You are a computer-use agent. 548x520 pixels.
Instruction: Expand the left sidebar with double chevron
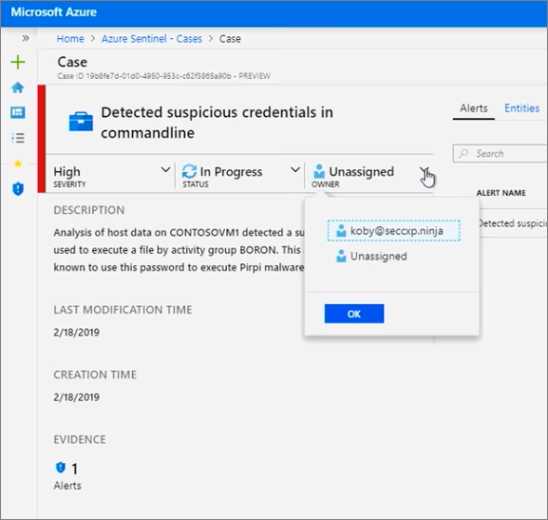coord(25,38)
